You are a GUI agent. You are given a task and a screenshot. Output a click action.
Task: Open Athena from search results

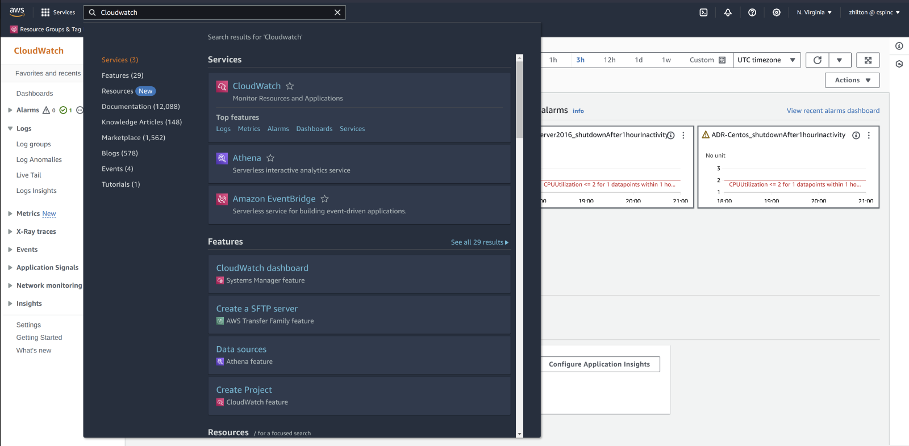(247, 158)
